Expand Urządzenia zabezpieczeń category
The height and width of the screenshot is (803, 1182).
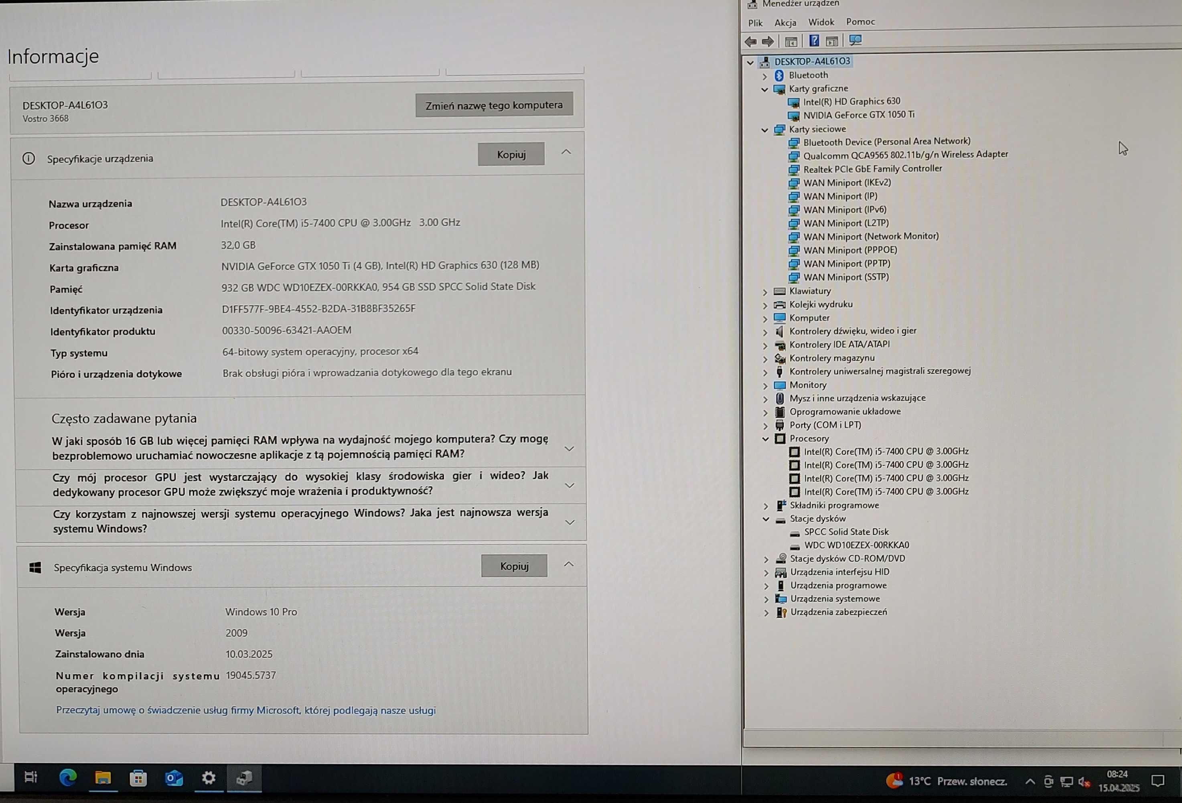[766, 613]
